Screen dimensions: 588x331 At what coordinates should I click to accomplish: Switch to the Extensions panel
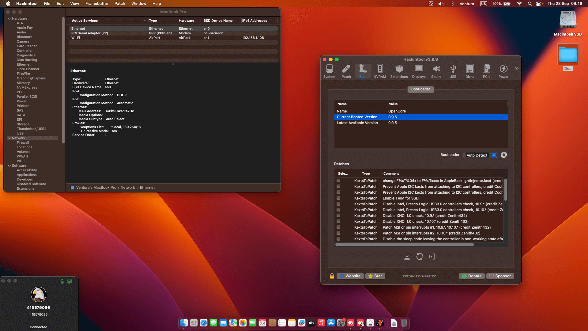[x=399, y=71]
